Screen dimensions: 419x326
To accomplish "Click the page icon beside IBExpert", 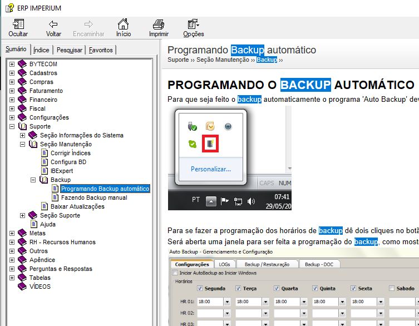I will pos(45,171).
